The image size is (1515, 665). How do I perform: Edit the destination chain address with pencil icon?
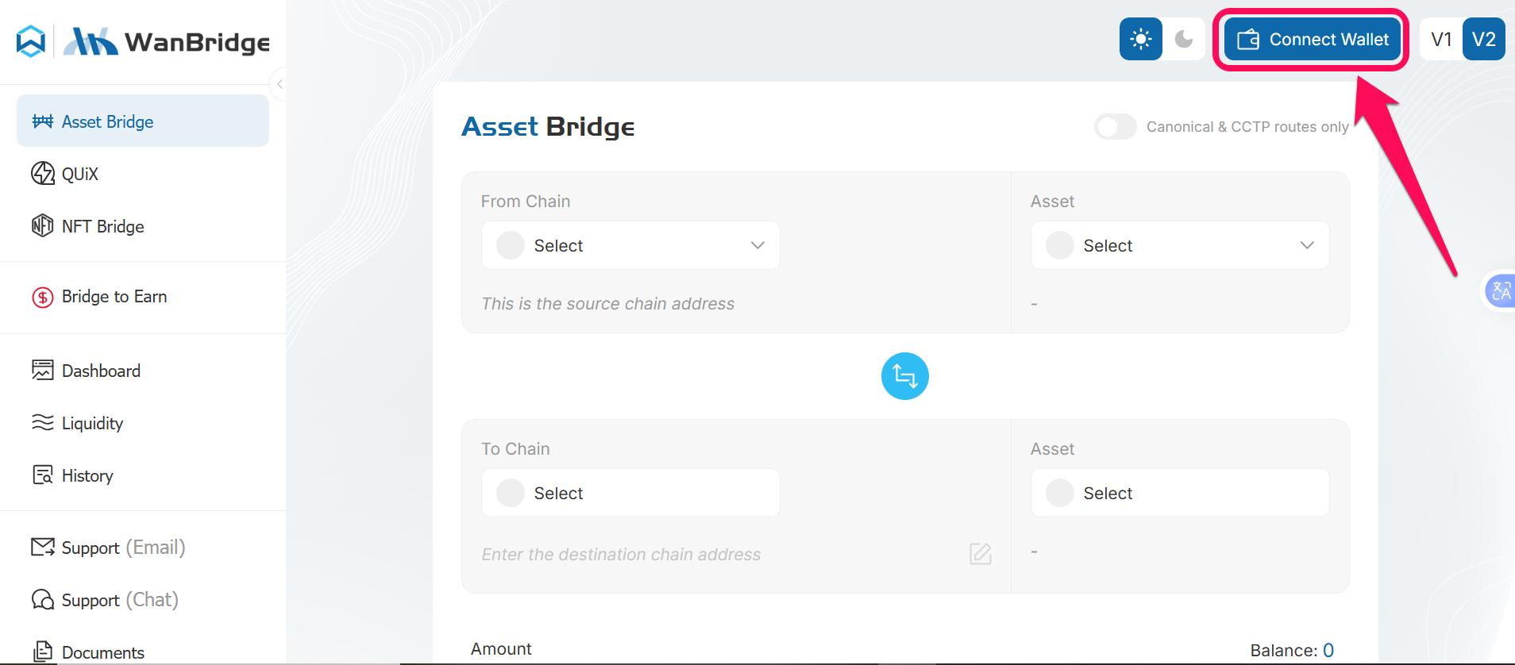tap(980, 554)
